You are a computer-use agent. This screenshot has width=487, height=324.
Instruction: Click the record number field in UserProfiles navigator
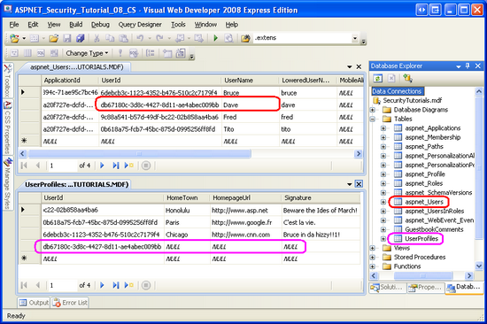click(62, 285)
